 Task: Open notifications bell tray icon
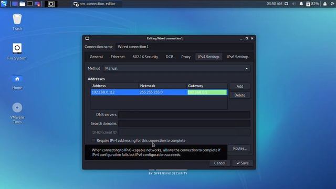tap(301, 4)
